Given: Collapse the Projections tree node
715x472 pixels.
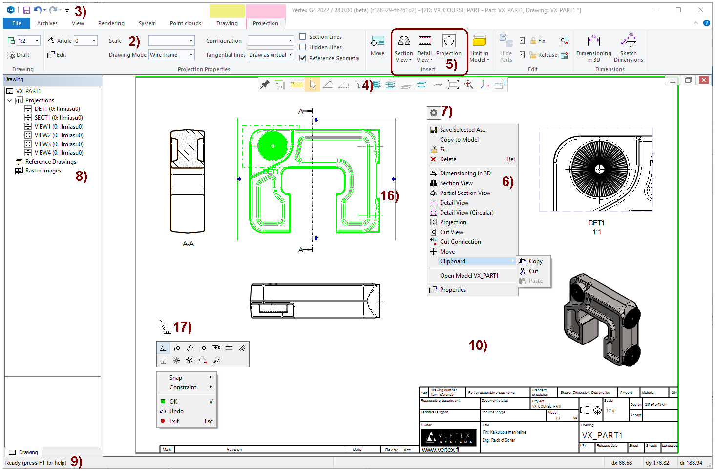Looking at the screenshot, I should pyautogui.click(x=10, y=100).
